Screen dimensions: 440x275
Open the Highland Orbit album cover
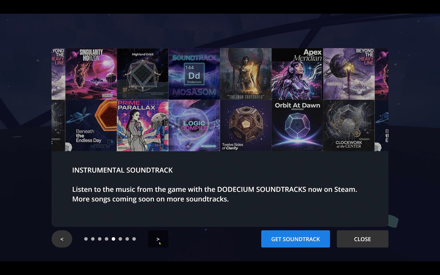143,74
